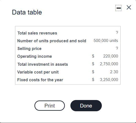Select the 220,000 operating income value

[111, 56]
